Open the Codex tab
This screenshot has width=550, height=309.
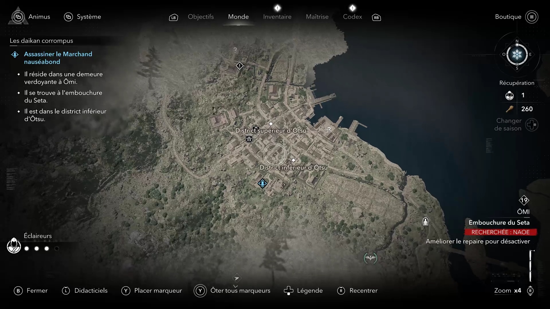352,17
